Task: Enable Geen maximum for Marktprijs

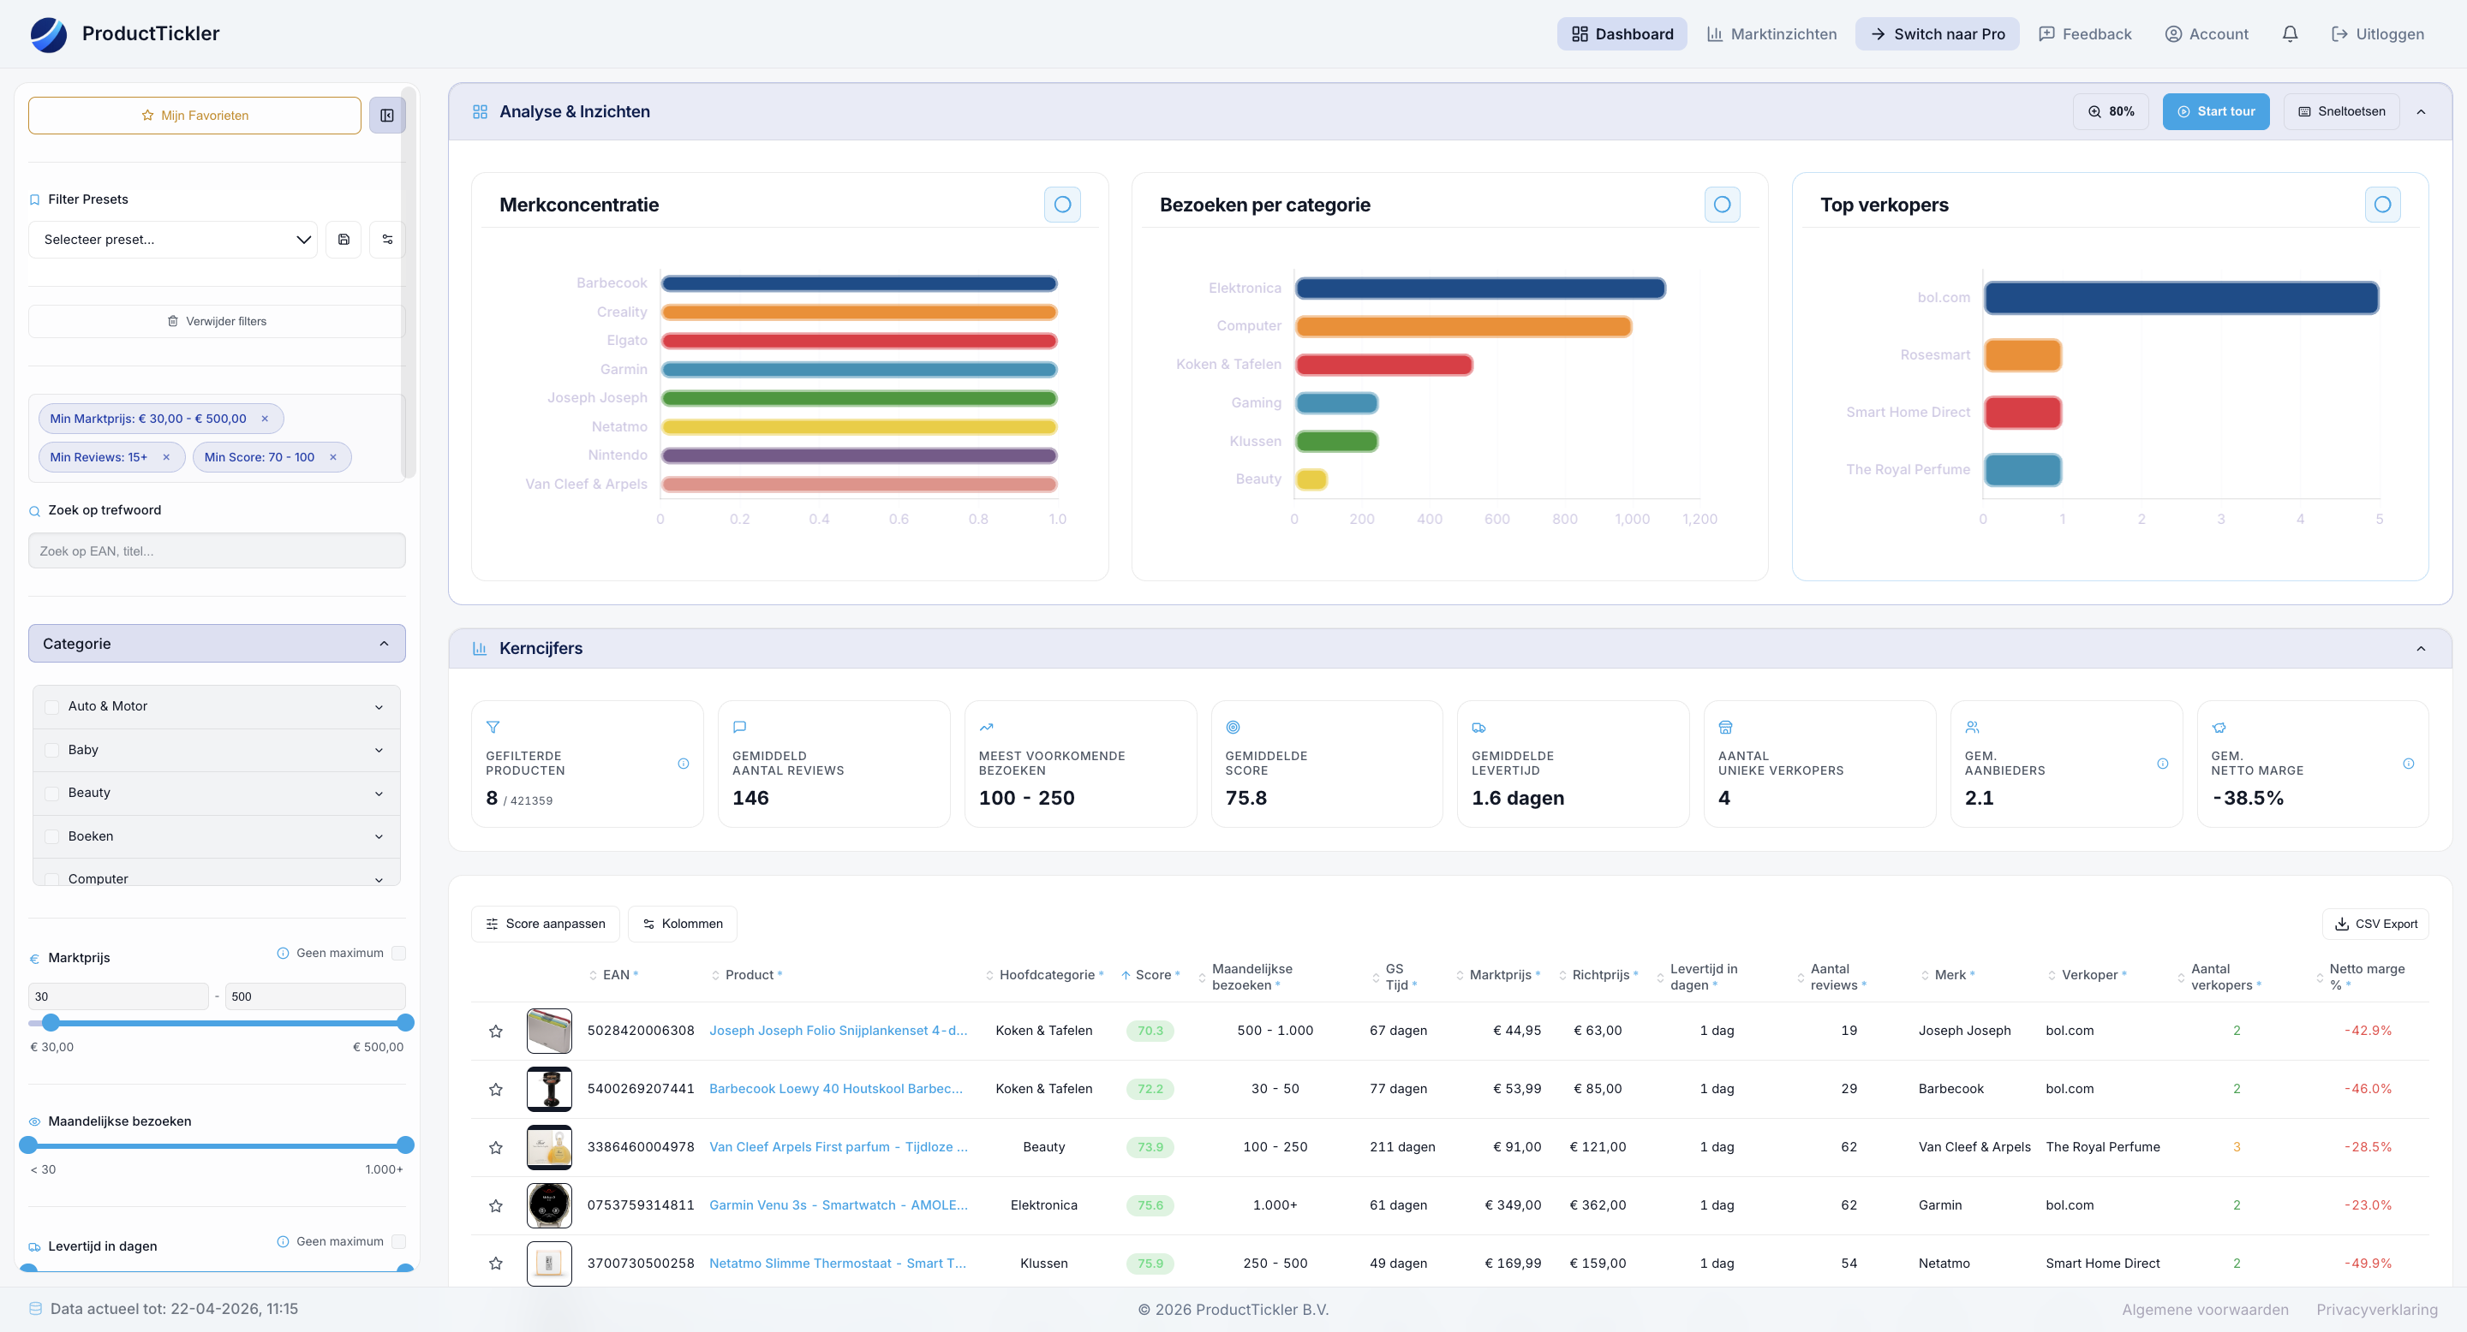Action: pyautogui.click(x=399, y=953)
